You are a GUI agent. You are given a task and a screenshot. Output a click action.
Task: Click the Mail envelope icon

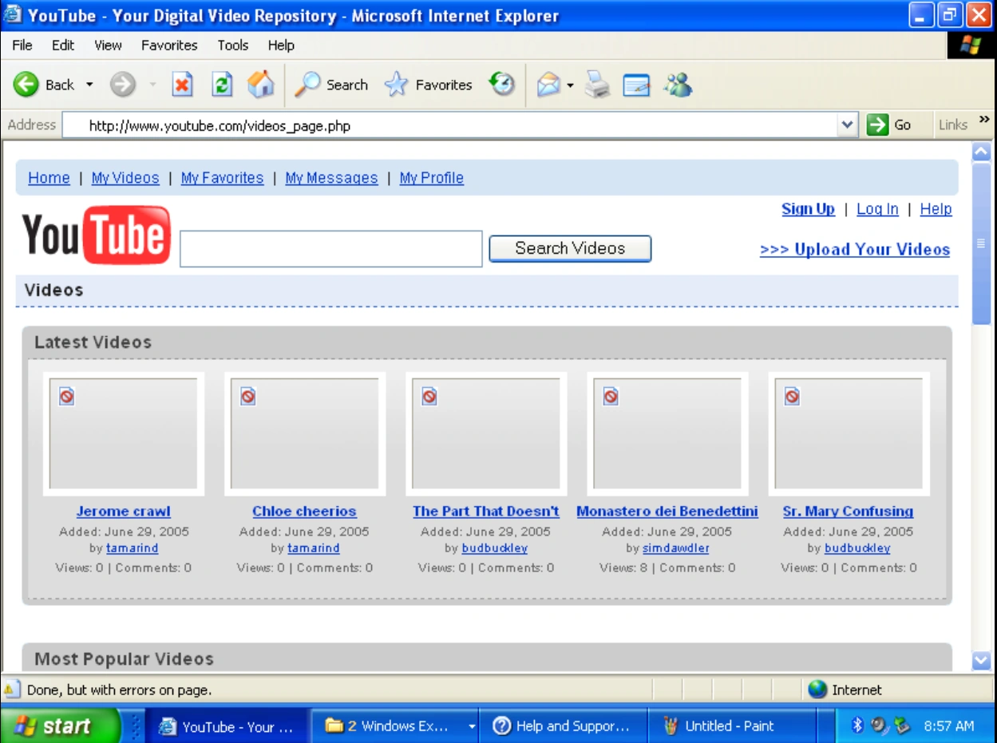point(548,85)
